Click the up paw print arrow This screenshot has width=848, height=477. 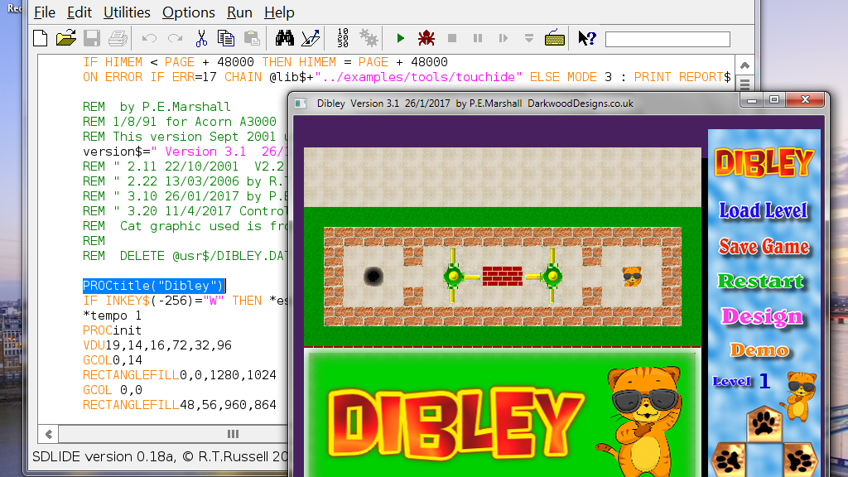764,424
